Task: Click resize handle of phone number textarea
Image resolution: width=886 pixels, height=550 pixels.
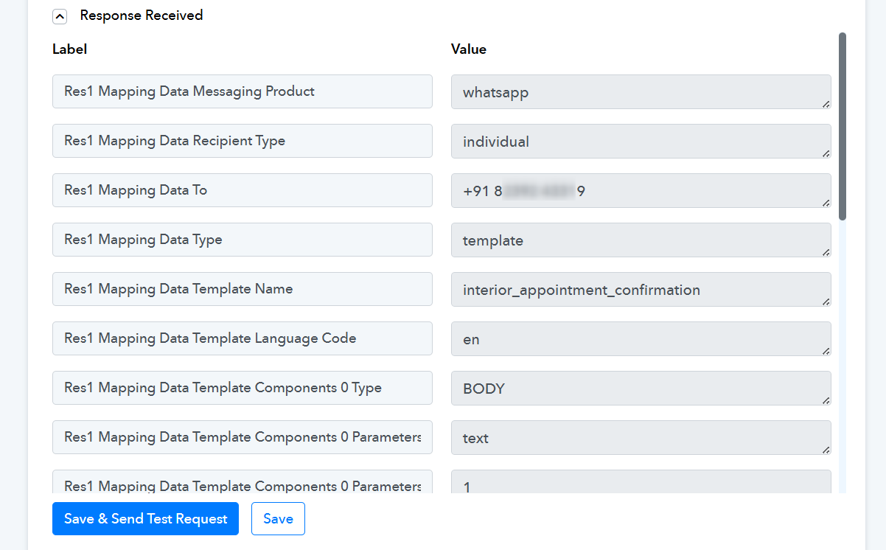Action: (x=826, y=203)
